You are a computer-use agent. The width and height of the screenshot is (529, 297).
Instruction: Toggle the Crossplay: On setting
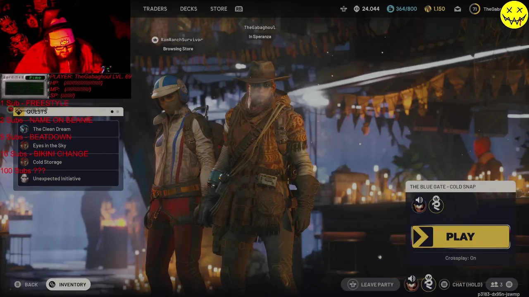pyautogui.click(x=460, y=258)
